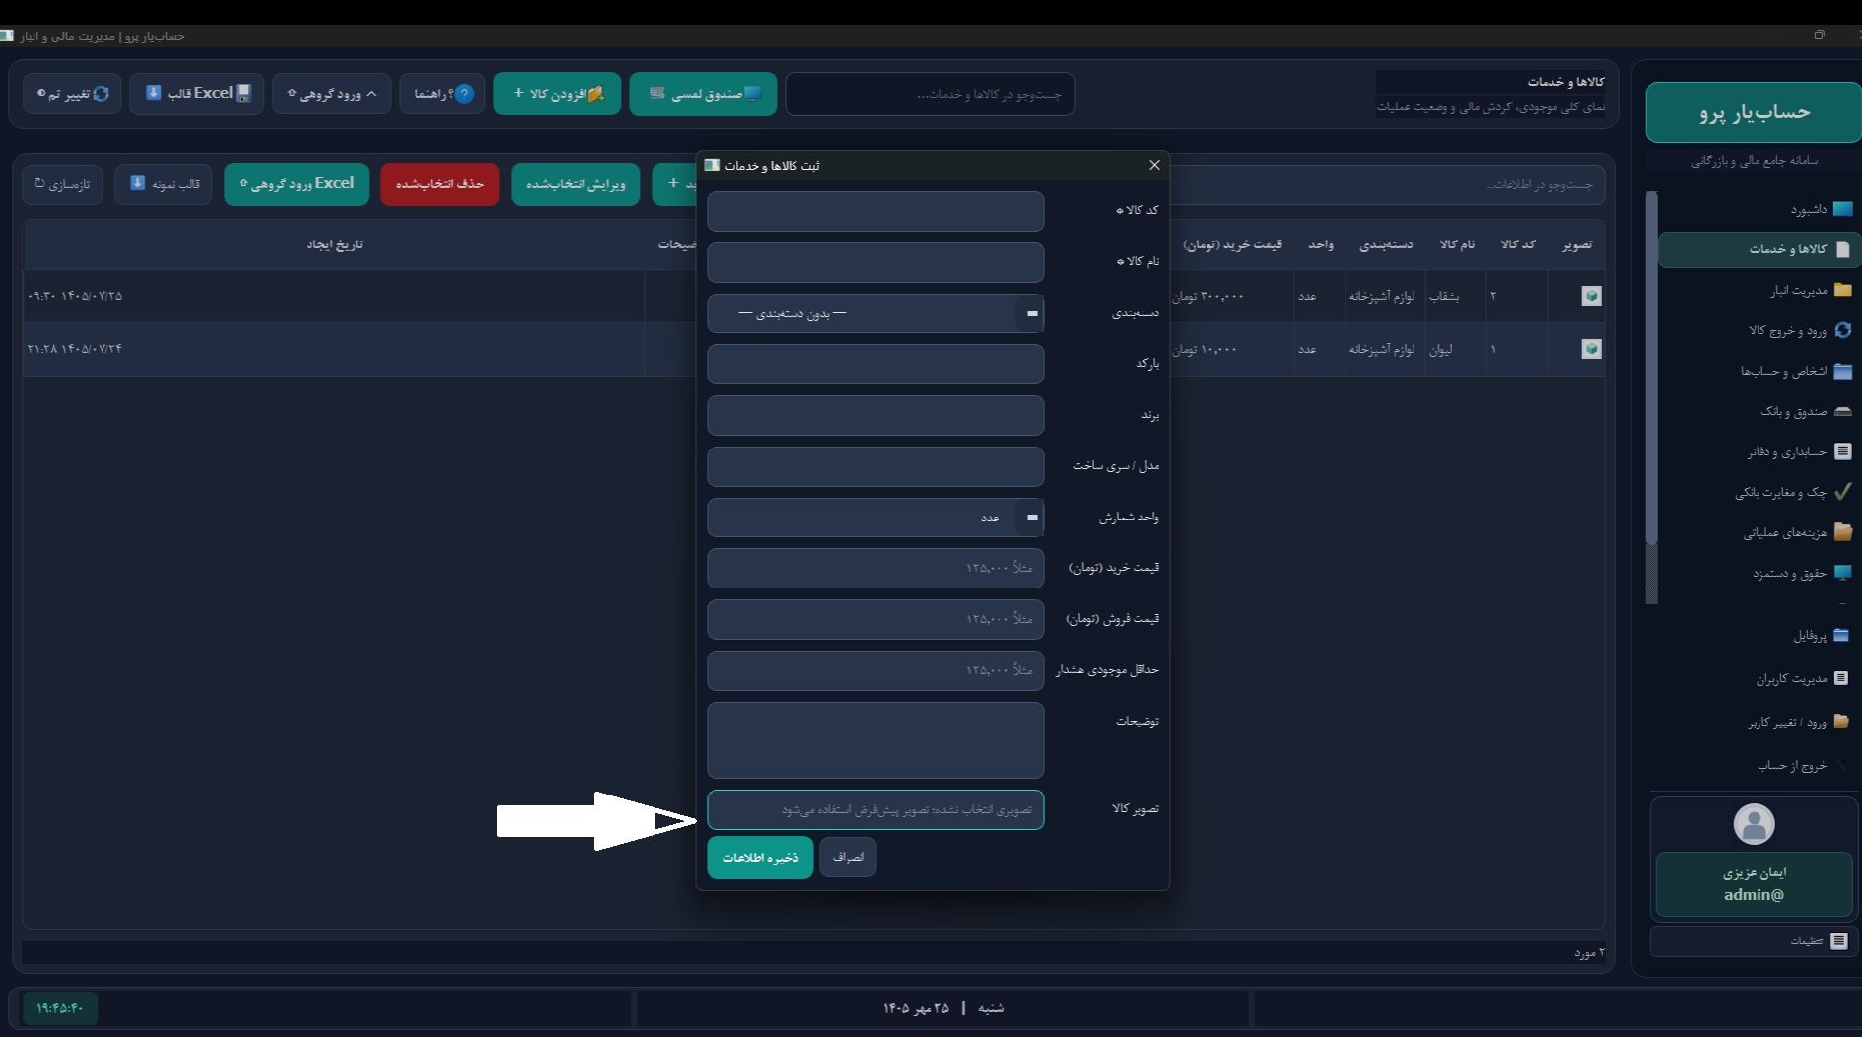Click the تصویر کالا image picker field

tap(875, 809)
